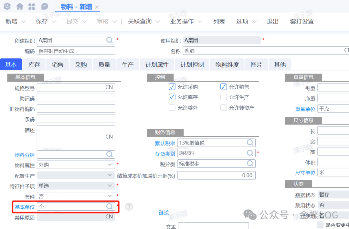This screenshot has height=229, width=349.
Task: Click search icon in 默认税率 field
Action: (250, 143)
